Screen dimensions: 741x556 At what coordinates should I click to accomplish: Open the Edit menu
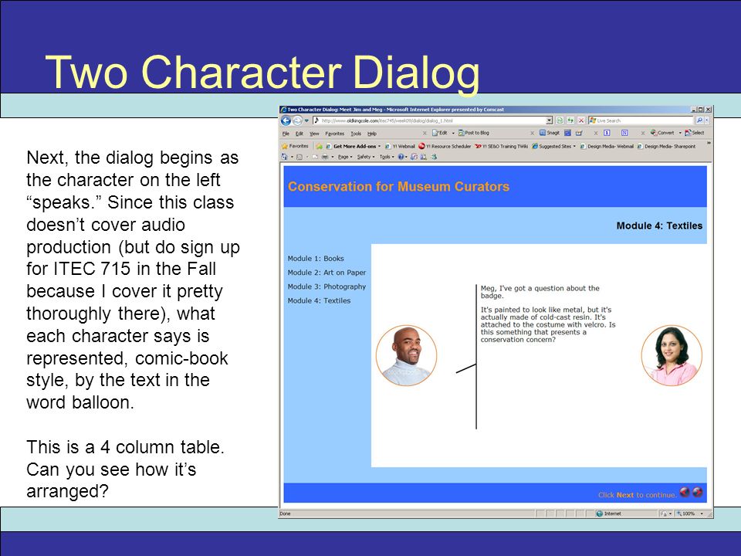pyautogui.click(x=299, y=134)
